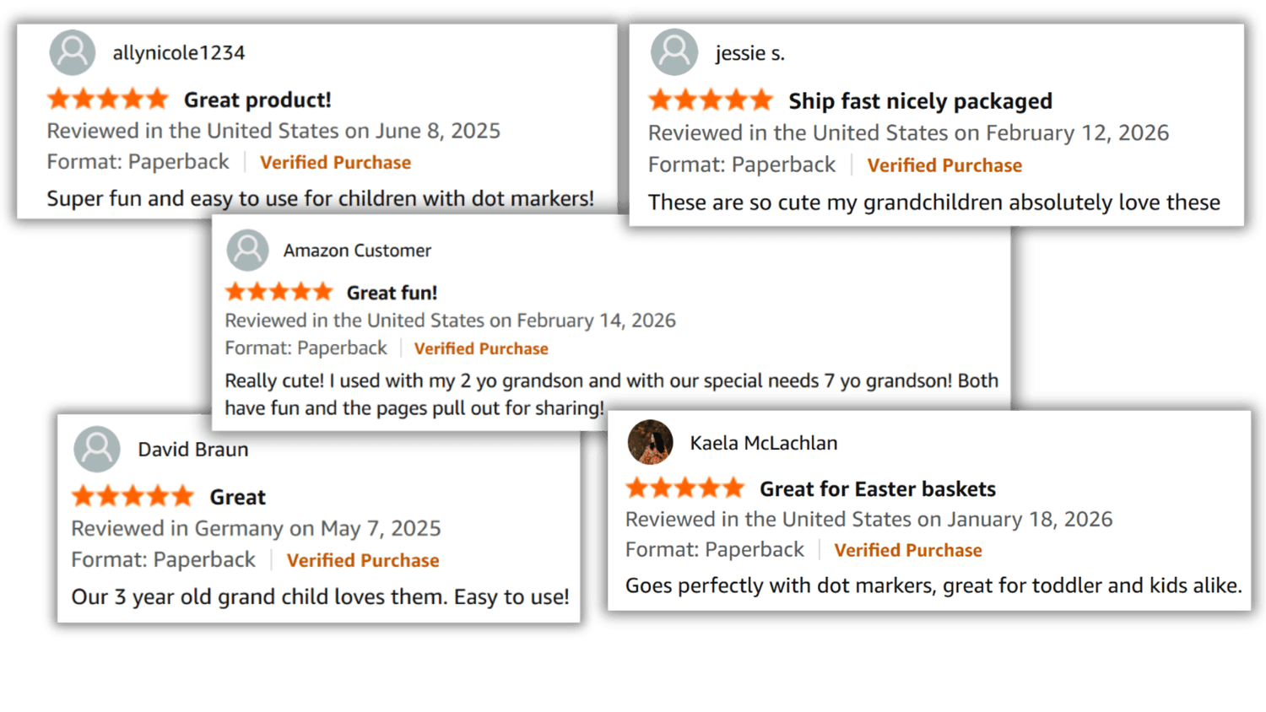The image size is (1266, 712).
Task: Open Ship fast nicely packaged review title
Action: [x=920, y=101]
